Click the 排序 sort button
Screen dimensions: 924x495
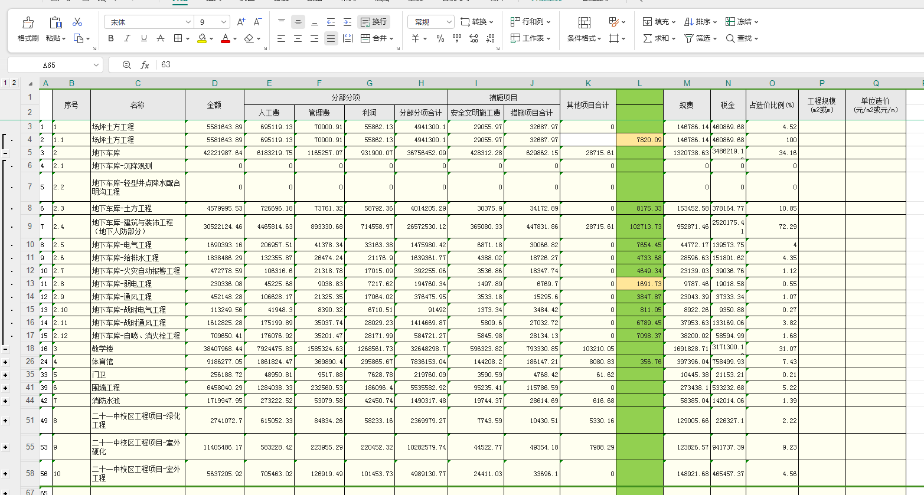pos(701,22)
